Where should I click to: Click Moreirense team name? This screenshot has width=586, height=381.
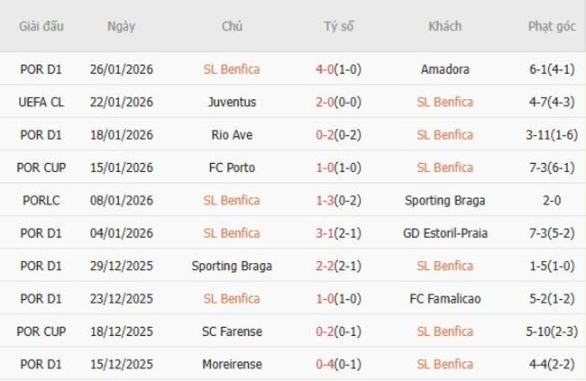coord(232,364)
